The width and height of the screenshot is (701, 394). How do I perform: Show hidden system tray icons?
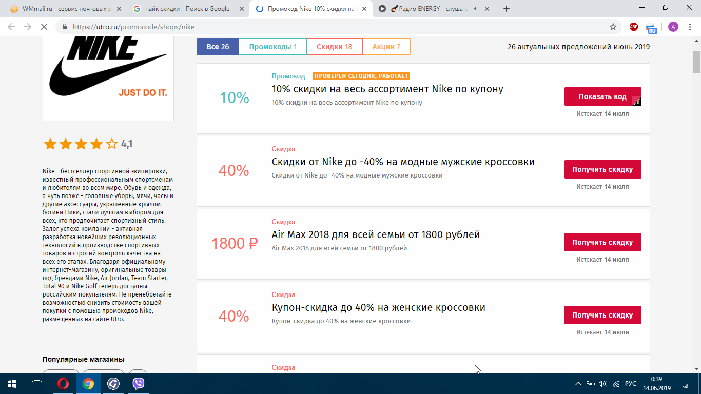578,383
